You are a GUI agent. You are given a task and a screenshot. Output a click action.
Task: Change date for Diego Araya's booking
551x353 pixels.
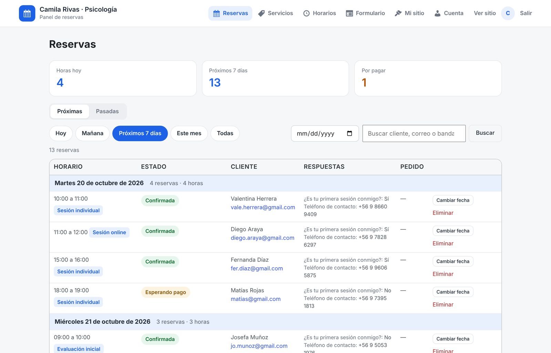pos(453,231)
